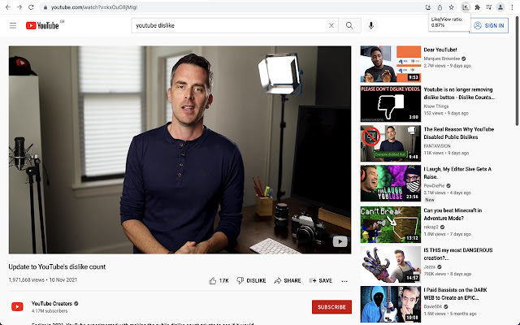The image size is (520, 325).
Task: Open the 'Can't Break' Minecraft thumbnail
Action: click(390, 224)
